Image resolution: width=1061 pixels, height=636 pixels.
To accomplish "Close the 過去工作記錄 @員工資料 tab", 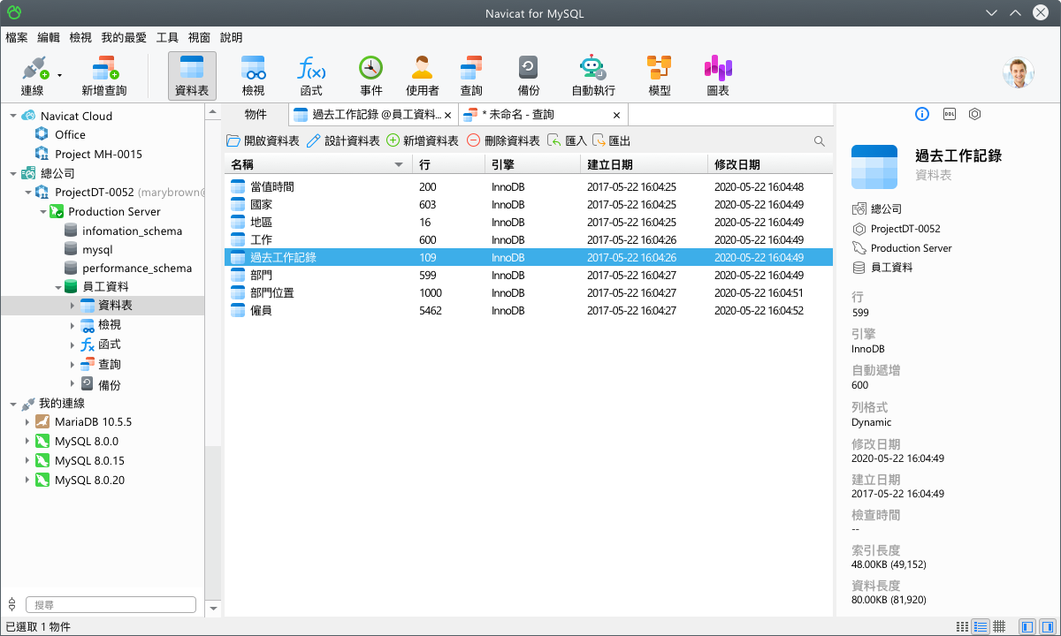I will pyautogui.click(x=448, y=115).
